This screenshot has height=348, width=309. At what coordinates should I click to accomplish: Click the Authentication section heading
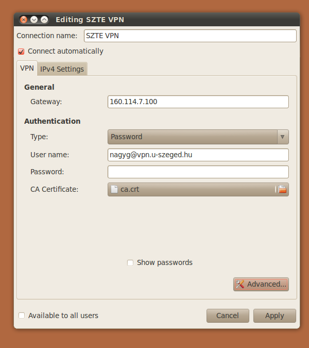tap(53, 121)
